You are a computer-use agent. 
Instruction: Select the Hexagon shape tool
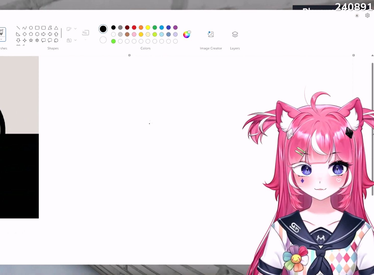coord(37,34)
